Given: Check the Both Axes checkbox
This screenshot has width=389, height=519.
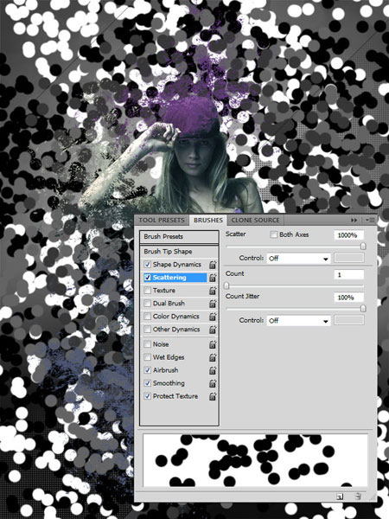Looking at the screenshot, I should point(273,234).
